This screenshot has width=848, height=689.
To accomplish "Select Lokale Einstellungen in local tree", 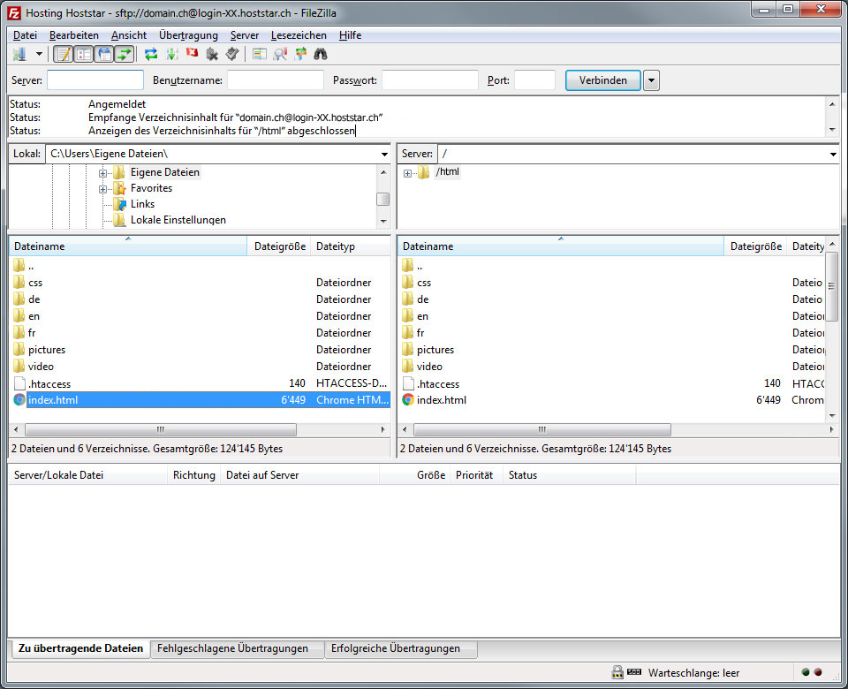I will pos(178,220).
